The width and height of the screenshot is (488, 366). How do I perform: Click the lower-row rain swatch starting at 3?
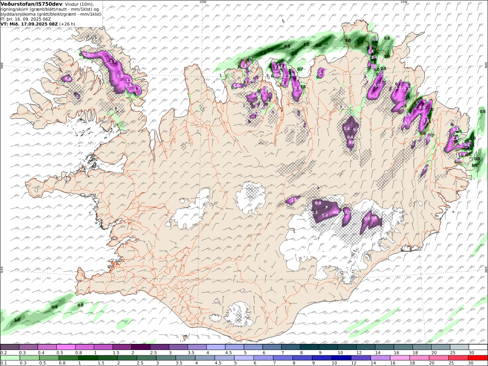[167, 358]
